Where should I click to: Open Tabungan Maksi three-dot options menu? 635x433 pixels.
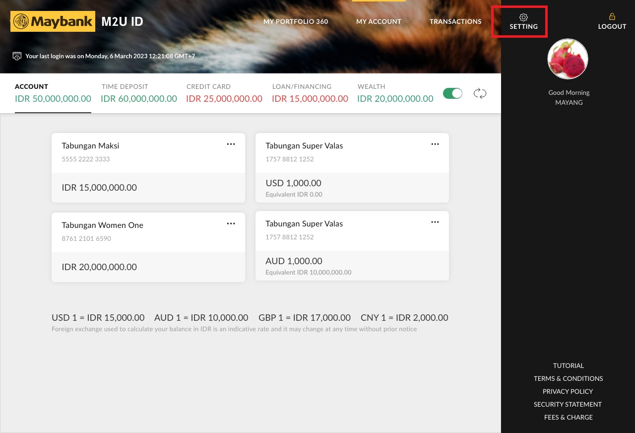click(x=231, y=144)
